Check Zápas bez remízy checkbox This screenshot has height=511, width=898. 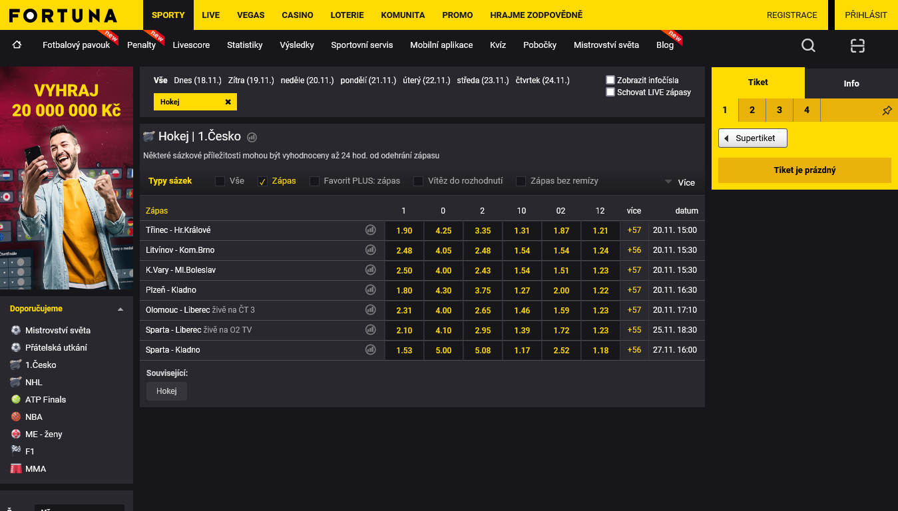pos(521,181)
